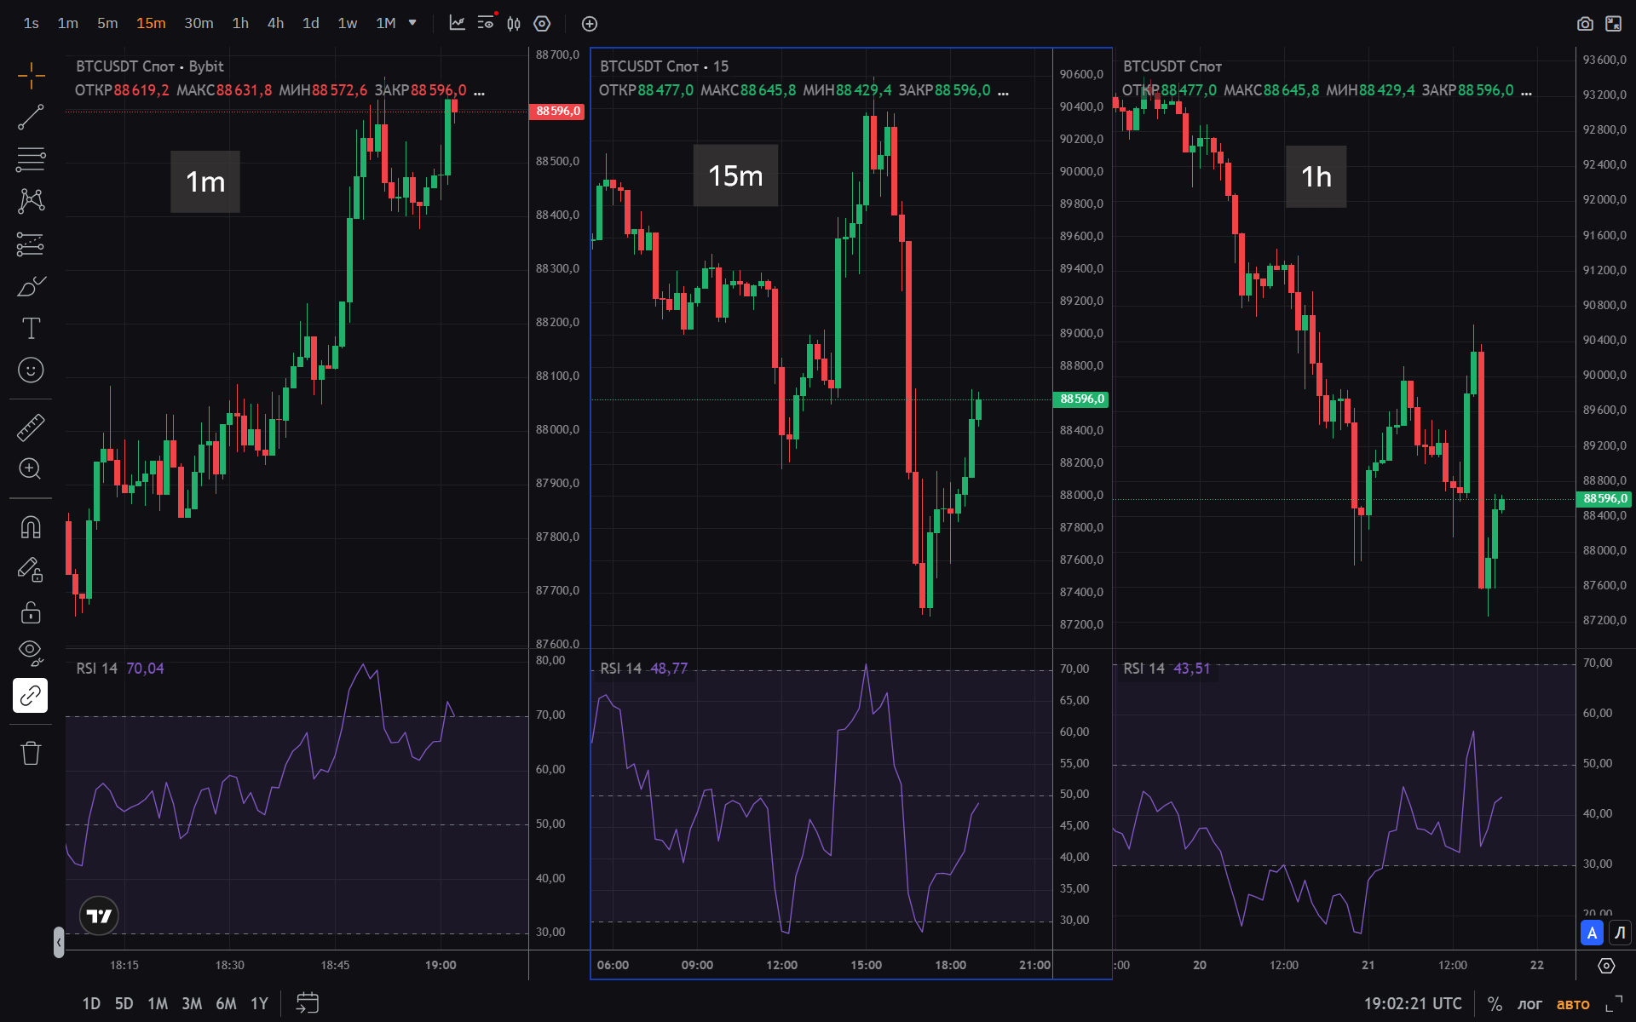Screen dimensions: 1636x1022
Task: Switch timeframe to 30m
Action: pos(199,23)
